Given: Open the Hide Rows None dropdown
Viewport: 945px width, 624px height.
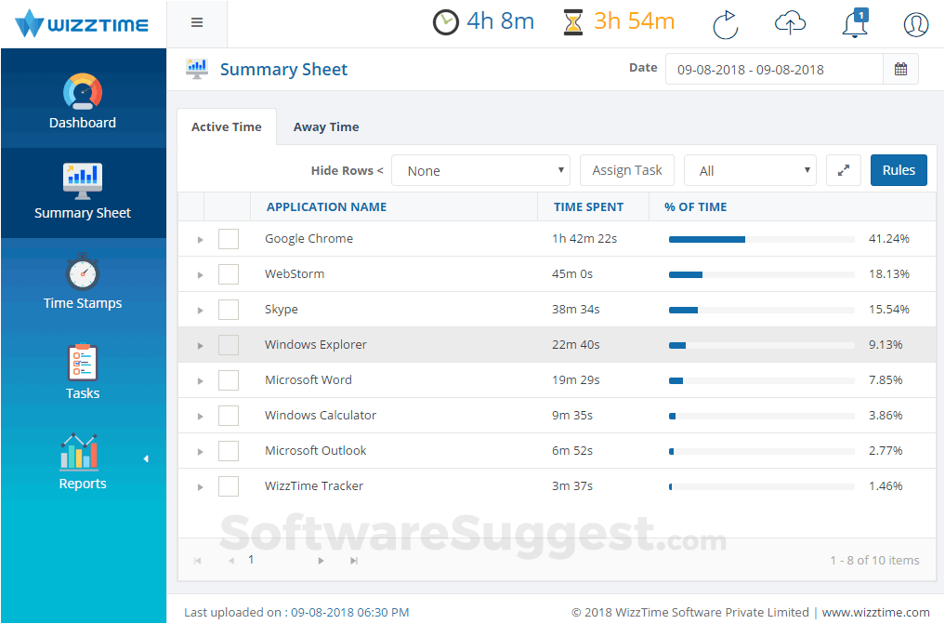Looking at the screenshot, I should 480,170.
